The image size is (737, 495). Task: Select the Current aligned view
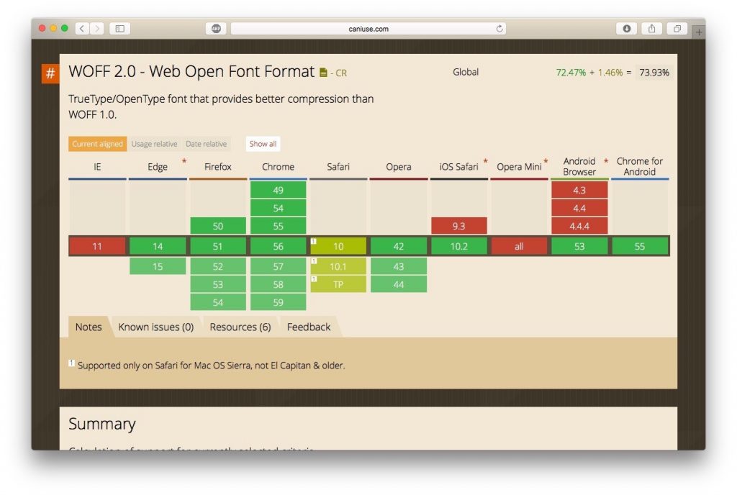point(97,144)
